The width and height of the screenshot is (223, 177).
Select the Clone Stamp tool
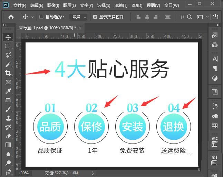(8, 118)
